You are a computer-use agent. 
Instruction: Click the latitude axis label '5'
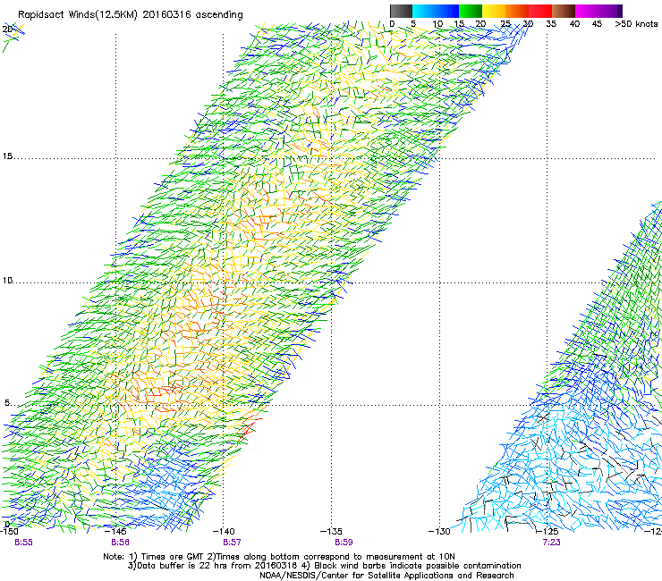[7, 403]
